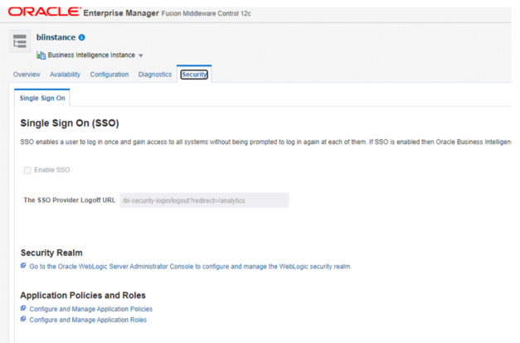
Task: Switch to the Availability tab
Action: click(65, 75)
